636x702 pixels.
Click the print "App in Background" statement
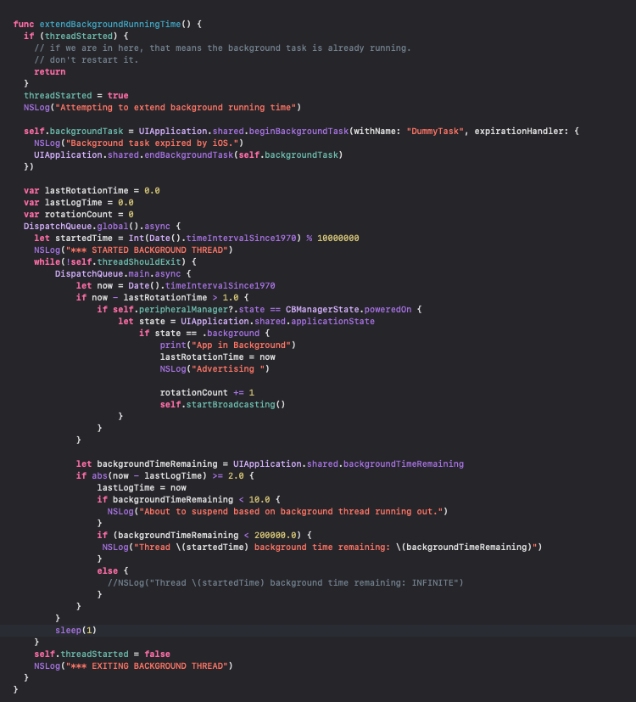click(x=227, y=345)
